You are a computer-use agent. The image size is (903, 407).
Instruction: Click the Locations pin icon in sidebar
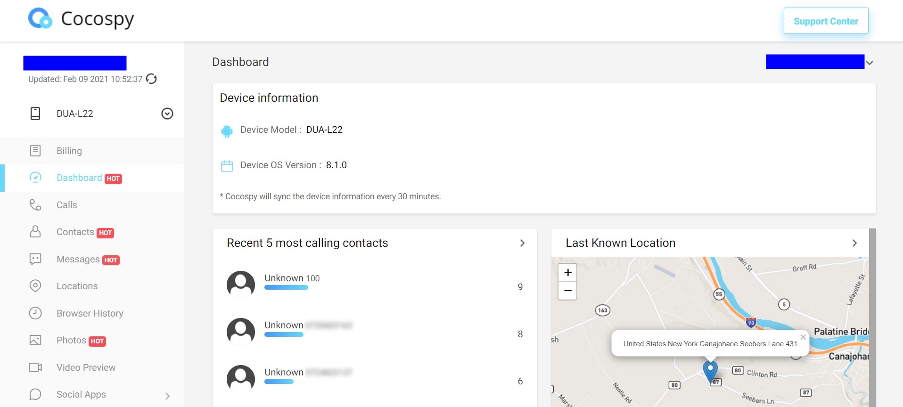pos(35,286)
